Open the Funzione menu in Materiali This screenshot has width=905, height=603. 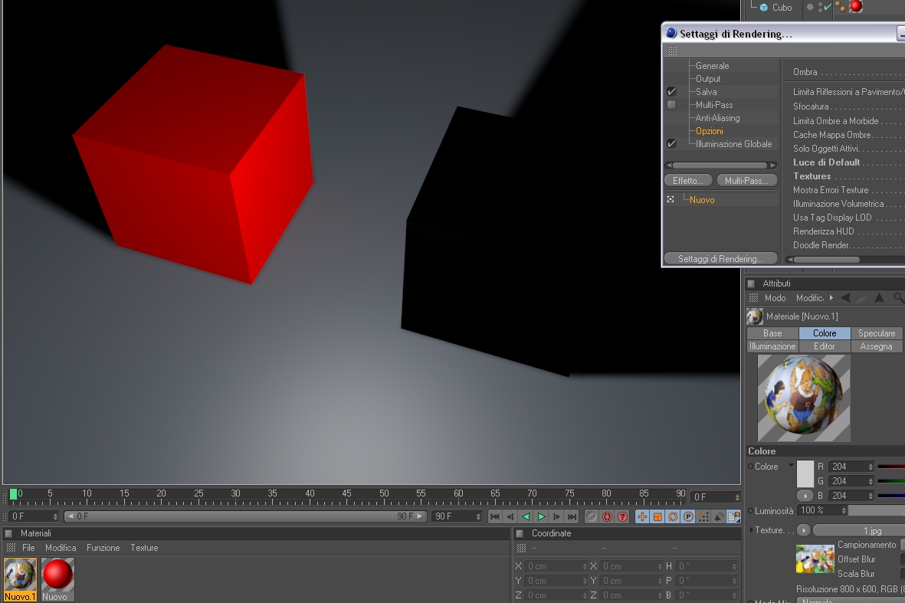tap(103, 548)
